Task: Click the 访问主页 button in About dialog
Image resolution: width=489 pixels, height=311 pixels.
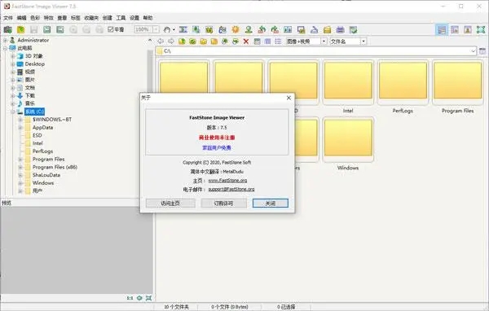Action: 170,204
